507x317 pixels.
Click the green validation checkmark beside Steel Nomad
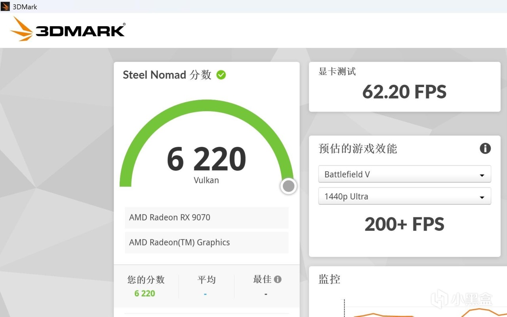click(221, 75)
